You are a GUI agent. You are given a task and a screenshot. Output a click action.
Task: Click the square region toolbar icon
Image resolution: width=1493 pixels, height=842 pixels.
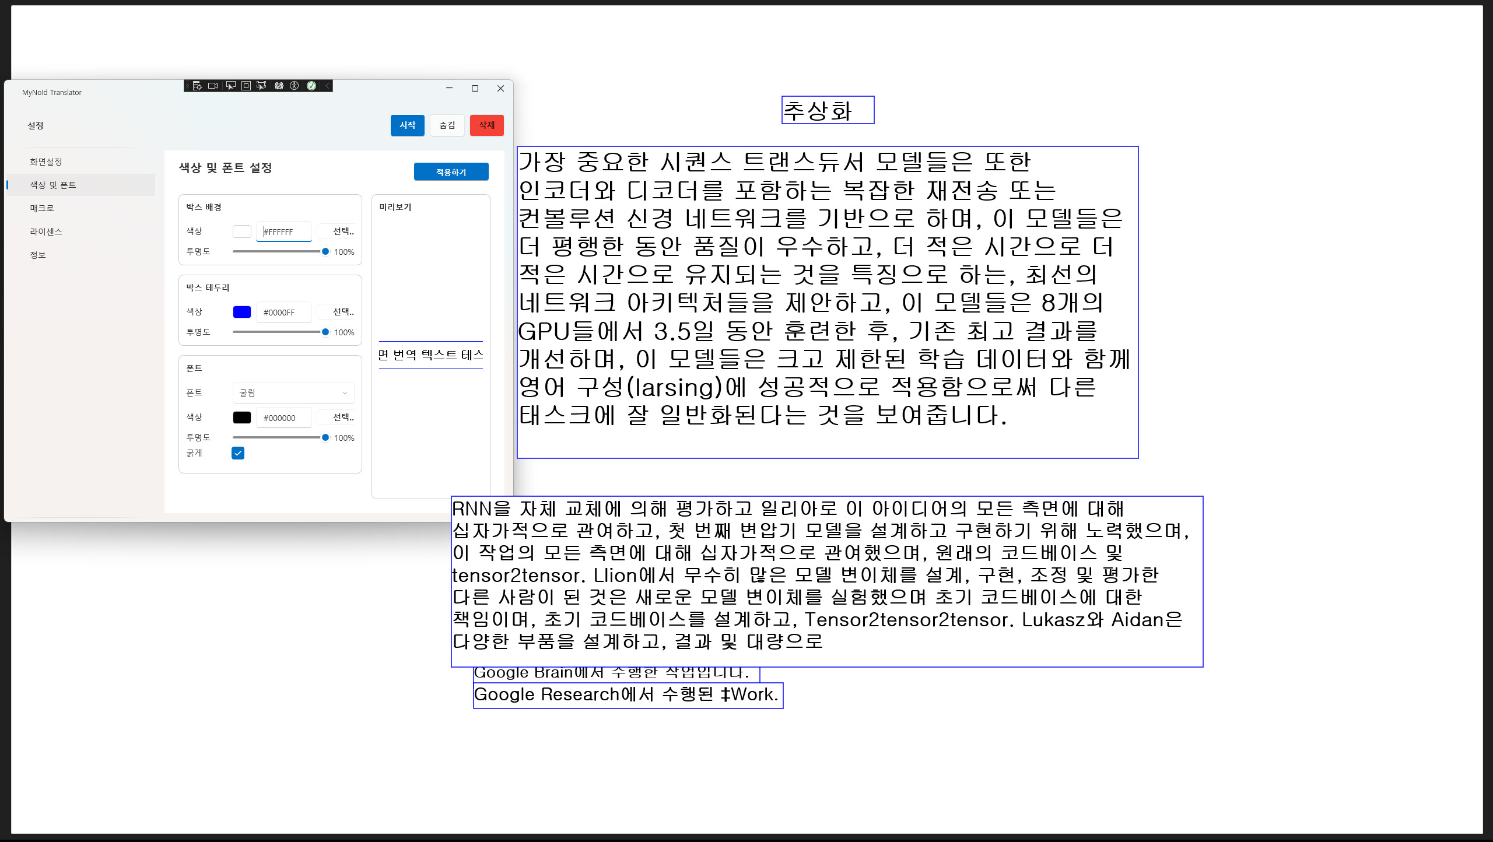click(246, 86)
